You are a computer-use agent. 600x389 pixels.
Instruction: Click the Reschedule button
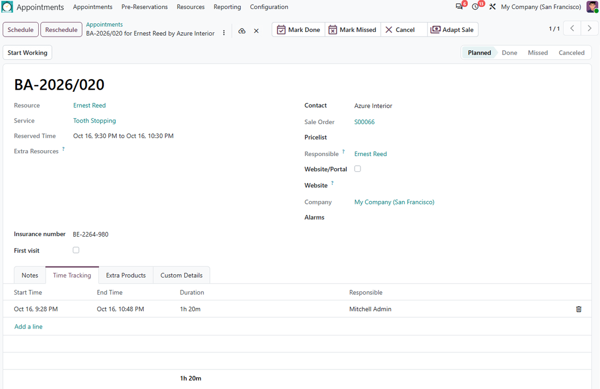(61, 29)
